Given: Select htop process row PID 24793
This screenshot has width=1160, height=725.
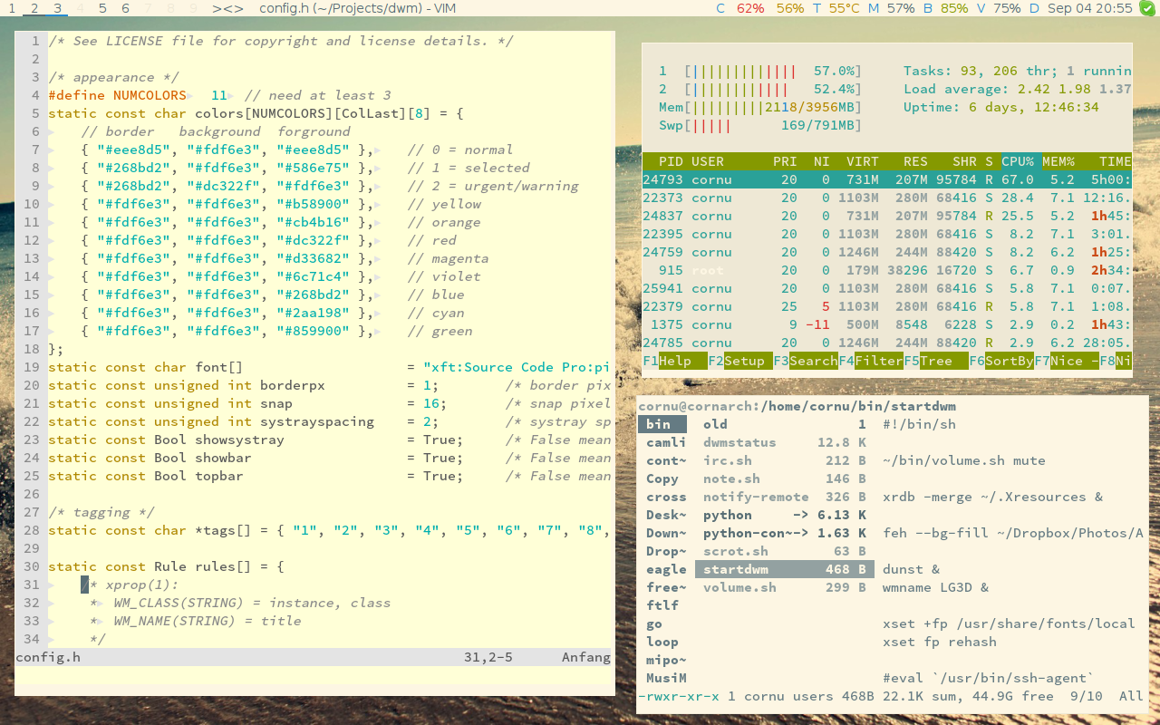Looking at the screenshot, I should pyautogui.click(x=887, y=179).
